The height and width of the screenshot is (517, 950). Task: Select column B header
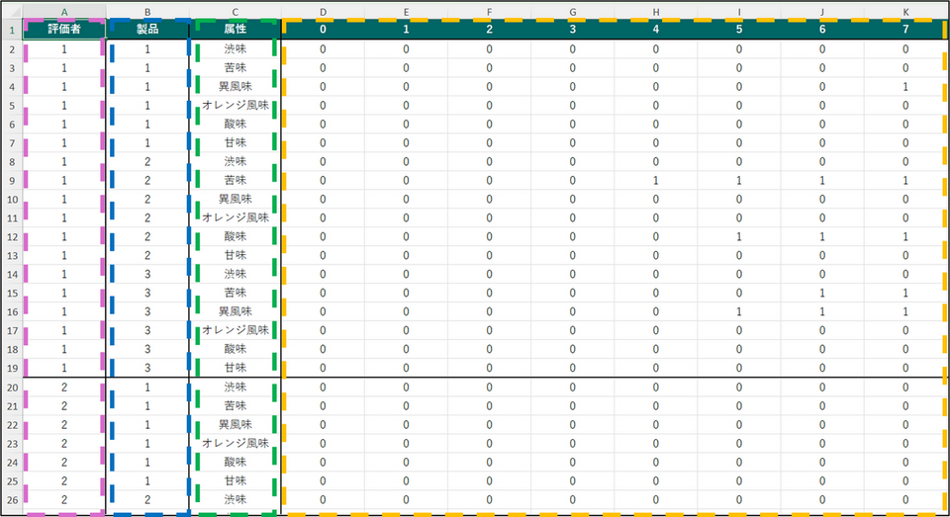(147, 12)
